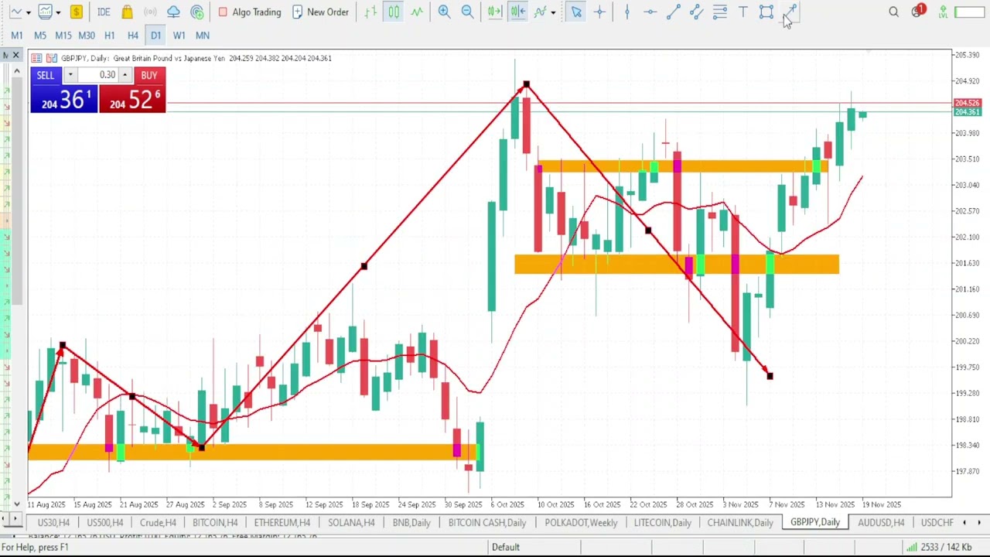This screenshot has height=557, width=990.
Task: Open the MQL5 copy signals target icon
Action: coord(197,12)
